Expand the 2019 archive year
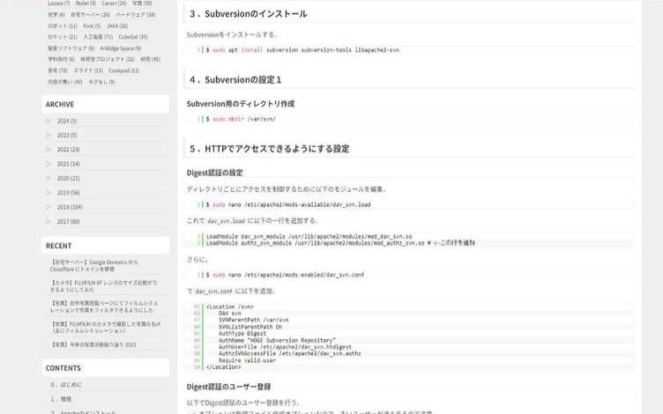This screenshot has height=414, width=663. pyautogui.click(x=68, y=193)
